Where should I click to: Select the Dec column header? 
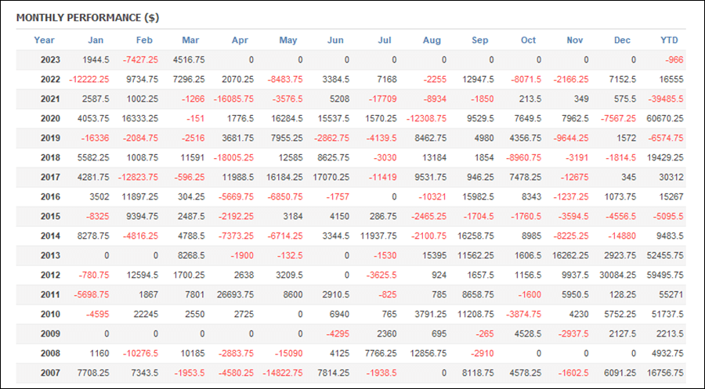(622, 40)
